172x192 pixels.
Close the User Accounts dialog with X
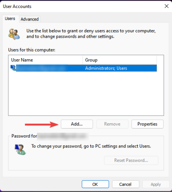tap(166, 6)
